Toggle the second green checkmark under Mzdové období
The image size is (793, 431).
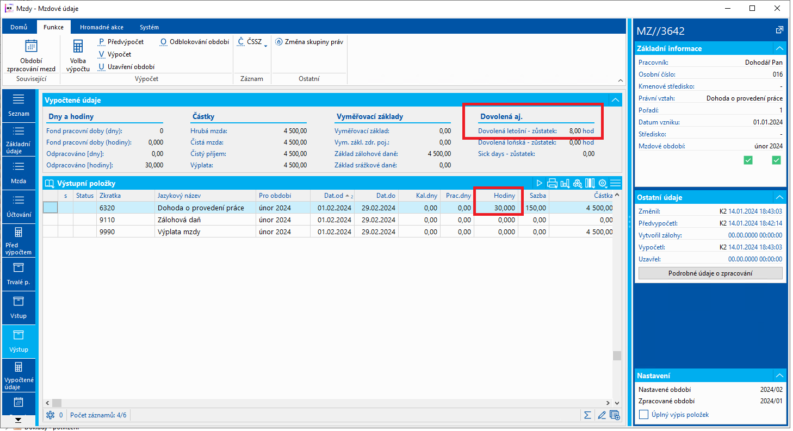tap(776, 160)
